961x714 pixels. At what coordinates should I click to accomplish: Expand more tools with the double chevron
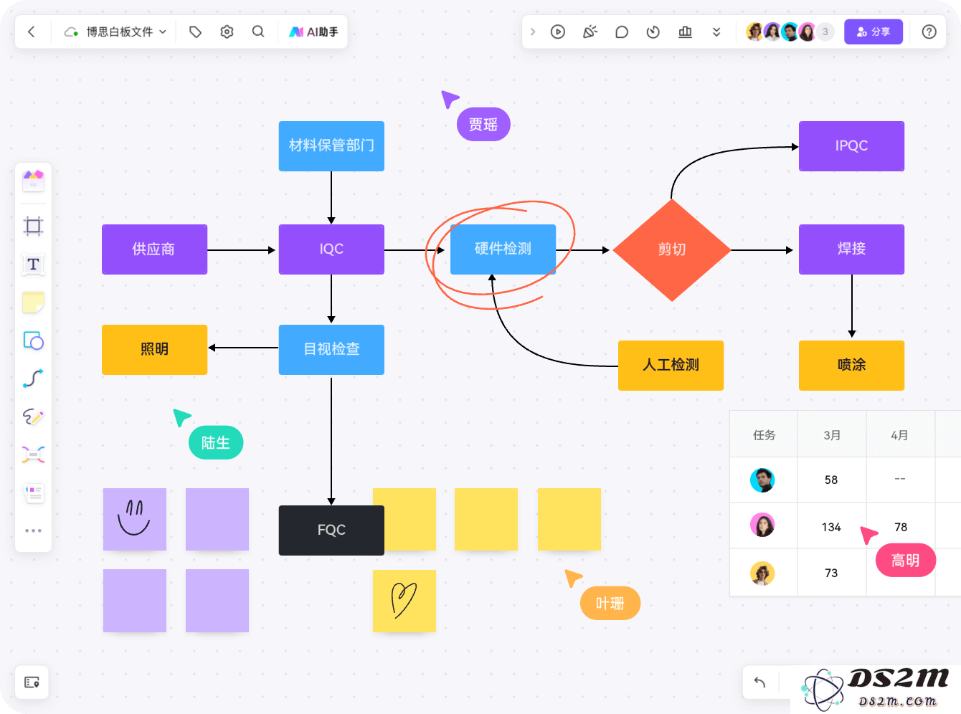pos(716,32)
